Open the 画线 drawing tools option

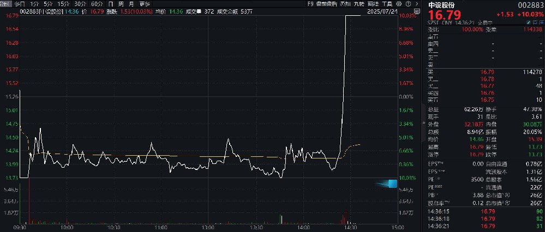tap(373, 4)
